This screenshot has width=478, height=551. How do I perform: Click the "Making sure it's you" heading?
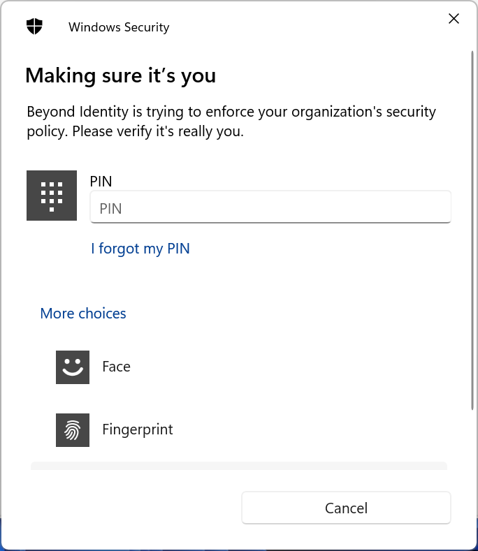point(120,75)
